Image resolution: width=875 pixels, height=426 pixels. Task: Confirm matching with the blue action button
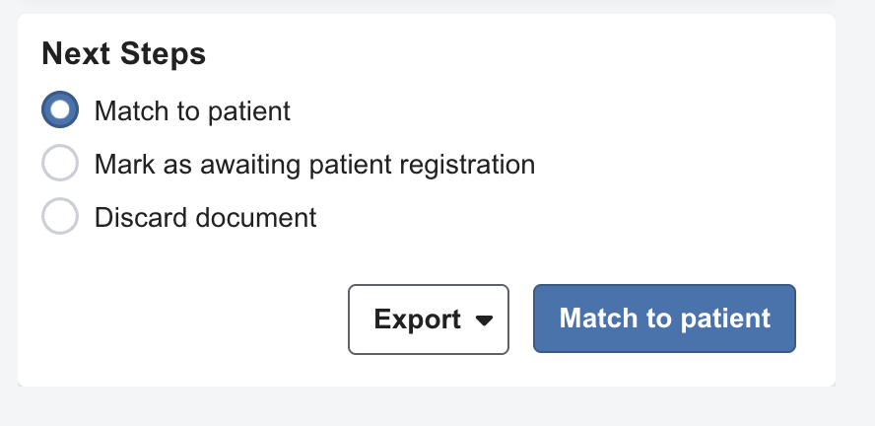pyautogui.click(x=664, y=319)
